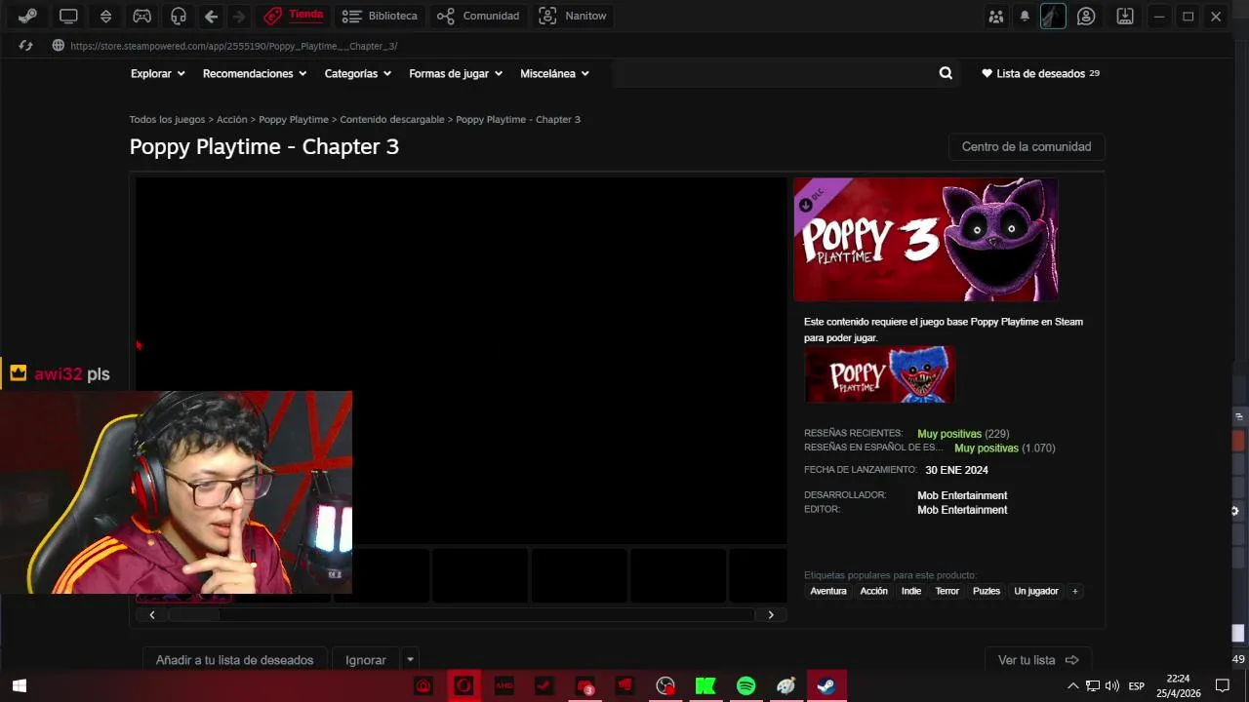
Task: Open Spanish reviews 'Muy positivas (1.070)'
Action: pos(1004,448)
